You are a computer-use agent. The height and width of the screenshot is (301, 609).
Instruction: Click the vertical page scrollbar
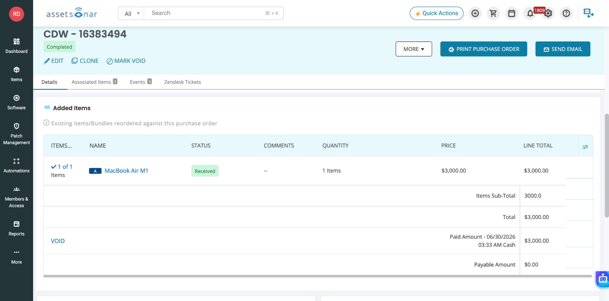click(x=607, y=166)
